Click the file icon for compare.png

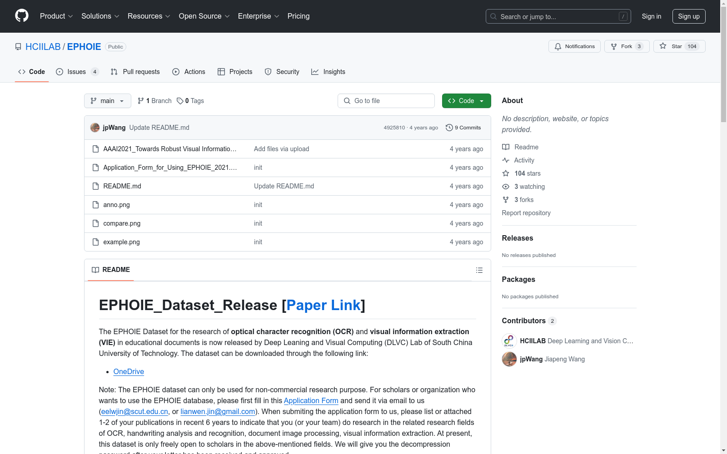point(95,223)
